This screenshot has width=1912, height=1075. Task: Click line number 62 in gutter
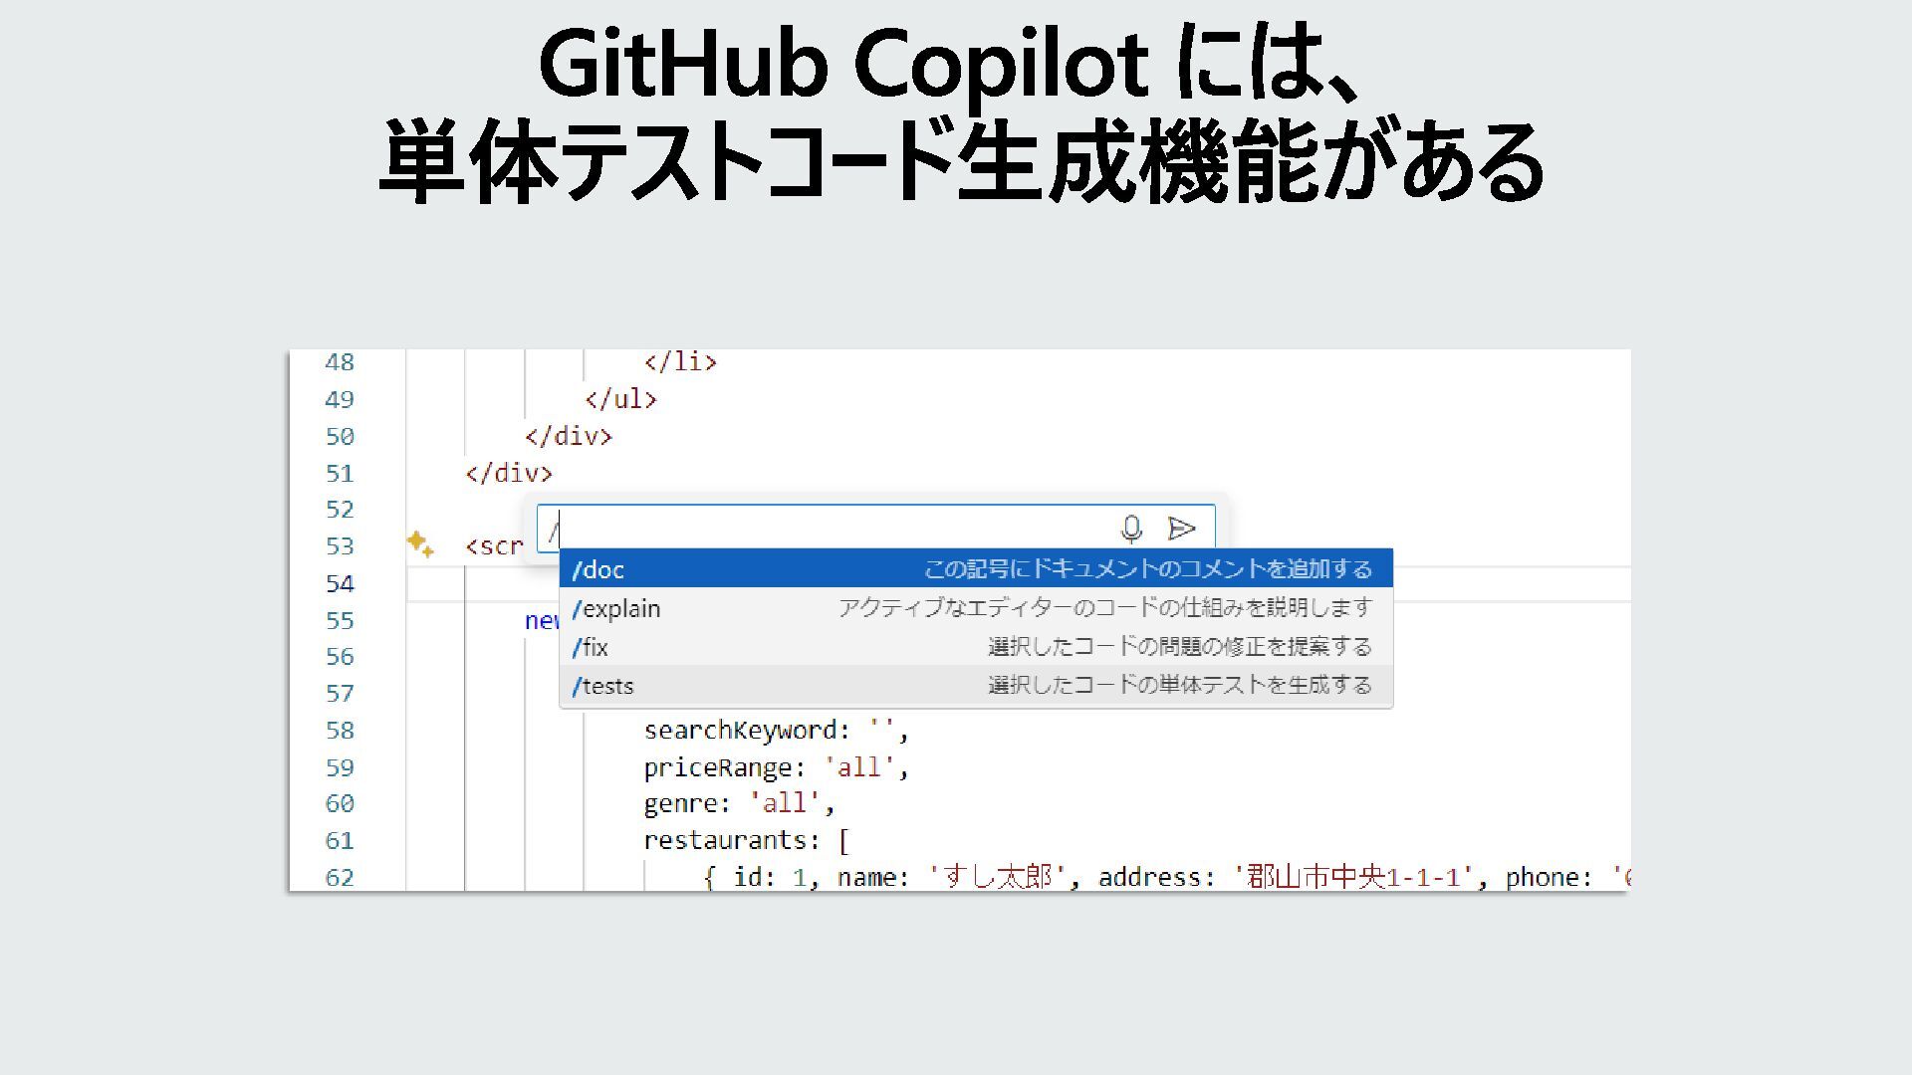click(340, 878)
